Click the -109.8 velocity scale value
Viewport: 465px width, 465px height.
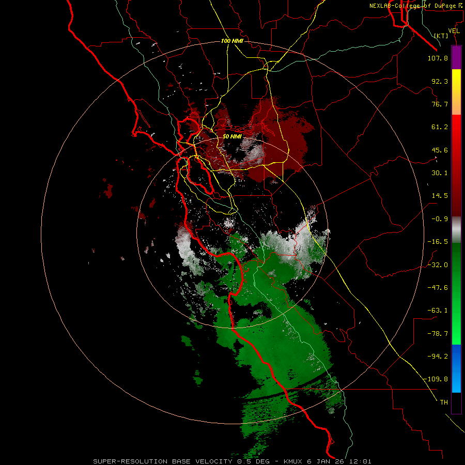tap(436, 379)
